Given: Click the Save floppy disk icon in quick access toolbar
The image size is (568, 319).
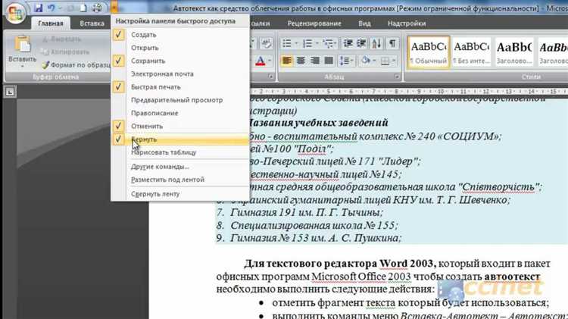Looking at the screenshot, I should (x=38, y=8).
